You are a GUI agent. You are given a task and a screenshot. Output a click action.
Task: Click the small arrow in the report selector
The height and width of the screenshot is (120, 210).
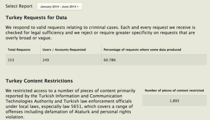coord(78,7)
